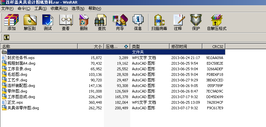
Task: Sort by 类型 column header
Action: (150, 46)
